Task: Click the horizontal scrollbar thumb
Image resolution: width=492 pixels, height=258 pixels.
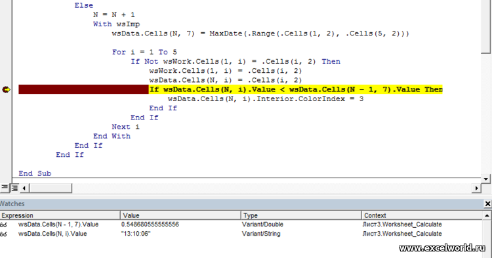Action: [51, 188]
